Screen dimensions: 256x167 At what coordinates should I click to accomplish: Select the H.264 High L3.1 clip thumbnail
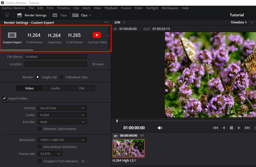(128, 148)
